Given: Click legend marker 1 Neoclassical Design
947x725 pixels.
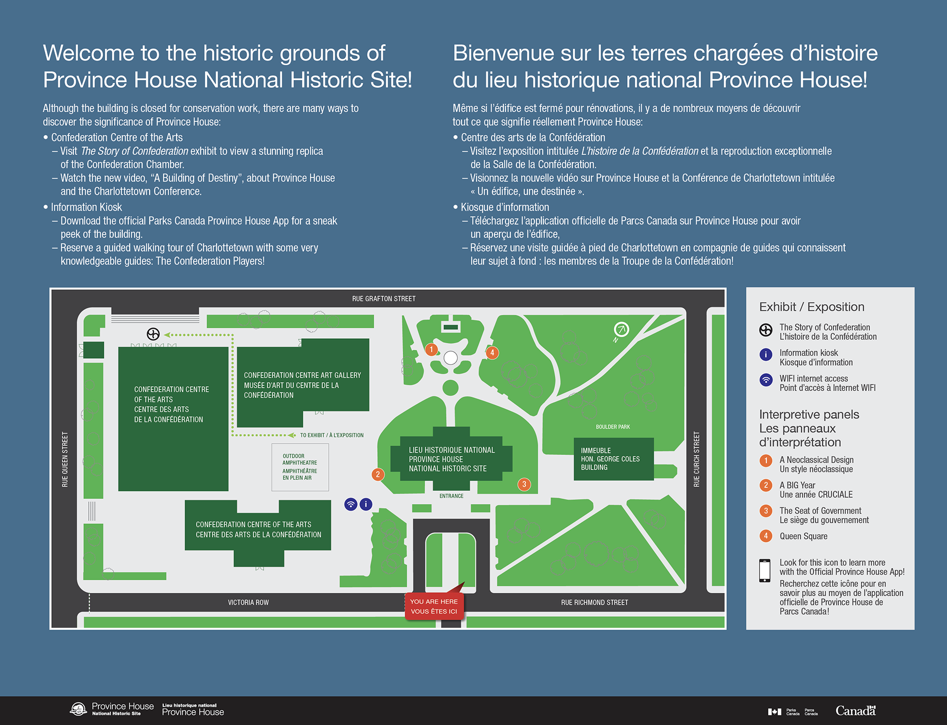Looking at the screenshot, I should click(x=765, y=461).
